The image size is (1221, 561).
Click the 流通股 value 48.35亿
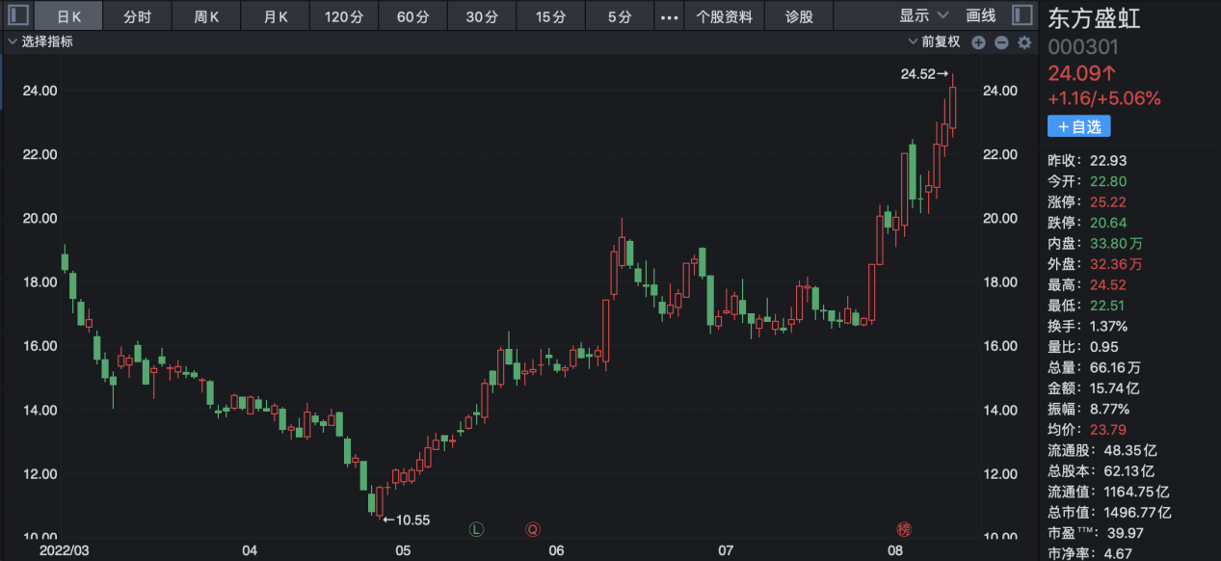1129,450
